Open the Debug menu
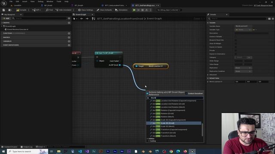Screen dimensions: 275x154 point(40,1)
